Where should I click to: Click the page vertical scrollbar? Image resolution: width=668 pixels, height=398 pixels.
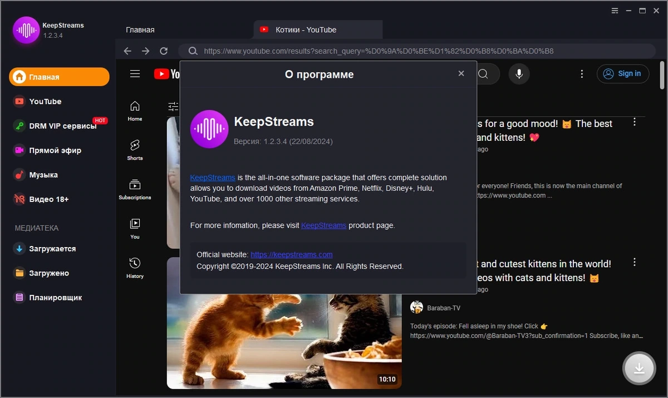662,76
